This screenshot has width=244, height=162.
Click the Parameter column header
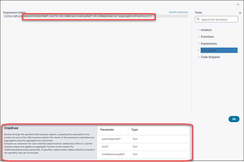(107, 130)
